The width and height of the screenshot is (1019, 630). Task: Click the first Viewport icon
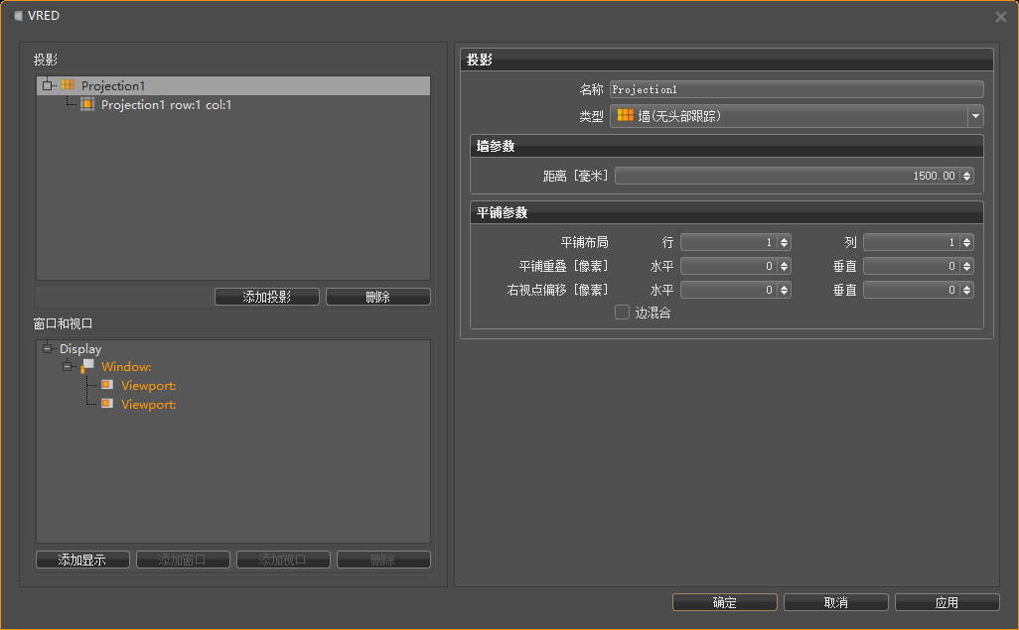point(107,385)
